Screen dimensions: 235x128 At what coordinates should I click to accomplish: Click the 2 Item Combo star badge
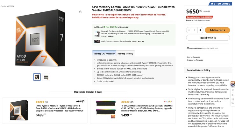pyautogui.click(x=219, y=3)
